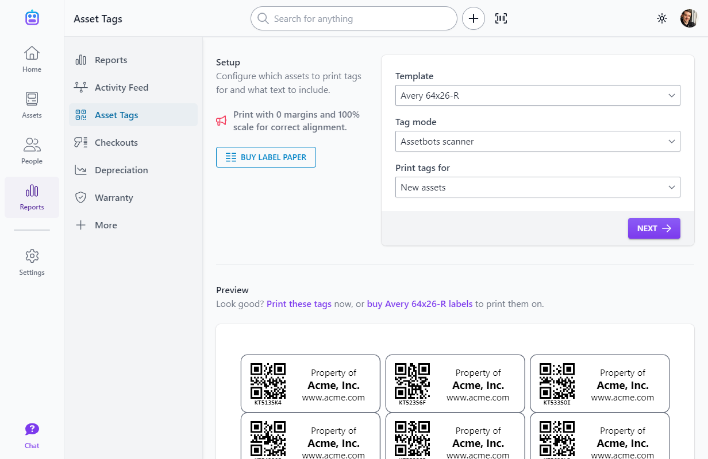Viewport: 708px width, 459px height.
Task: Click the magnifier icon in search box
Action: [263, 18]
